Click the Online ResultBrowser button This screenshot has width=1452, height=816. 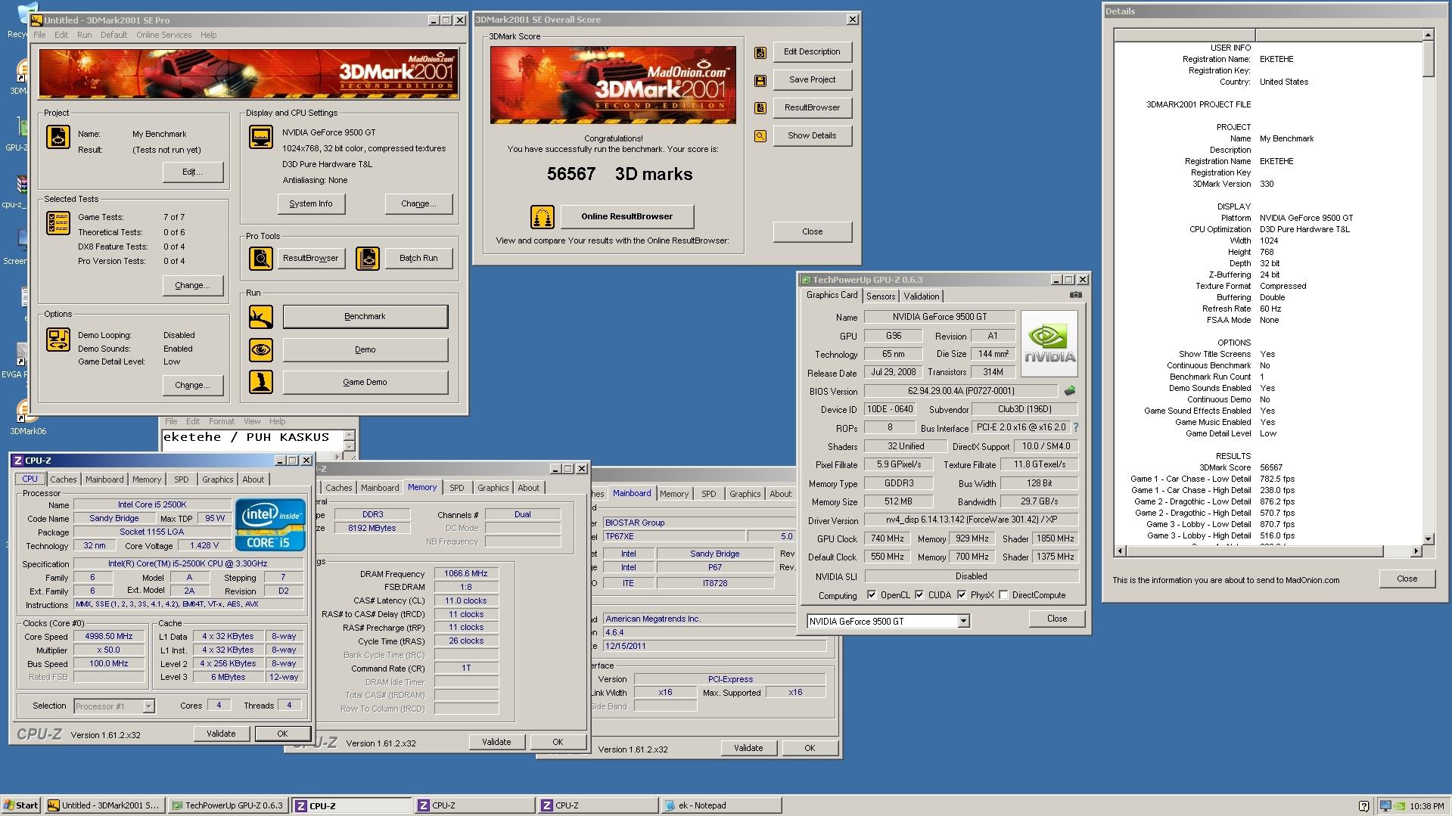click(x=627, y=217)
